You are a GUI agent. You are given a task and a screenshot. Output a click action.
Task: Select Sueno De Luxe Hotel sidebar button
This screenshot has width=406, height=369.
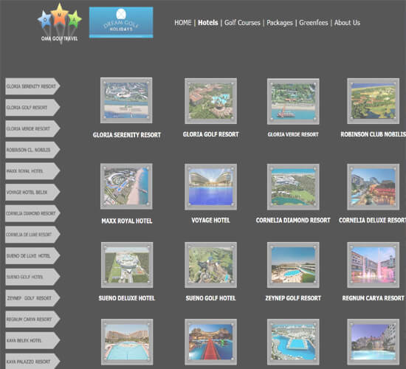pos(32,256)
